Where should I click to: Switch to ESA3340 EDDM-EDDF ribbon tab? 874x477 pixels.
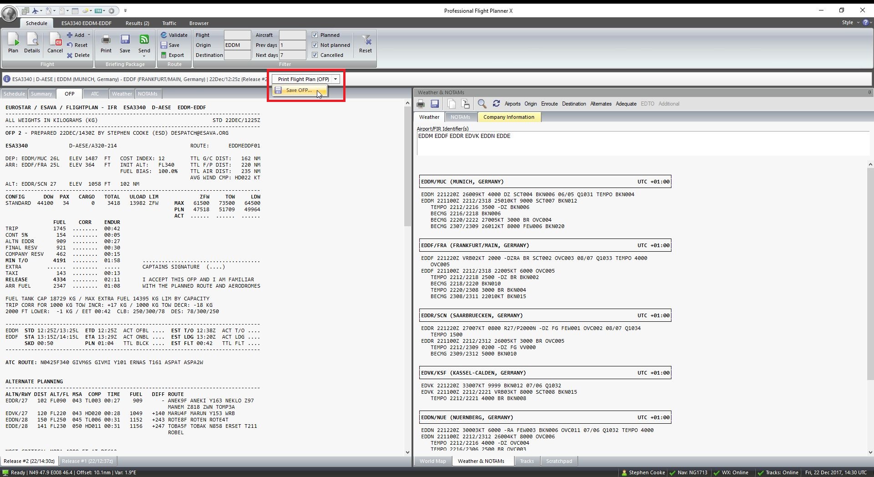tap(86, 23)
